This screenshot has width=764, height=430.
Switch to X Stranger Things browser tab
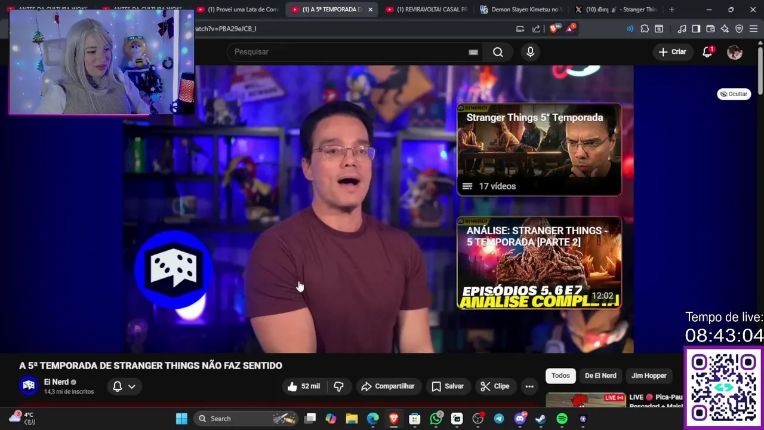tap(615, 10)
